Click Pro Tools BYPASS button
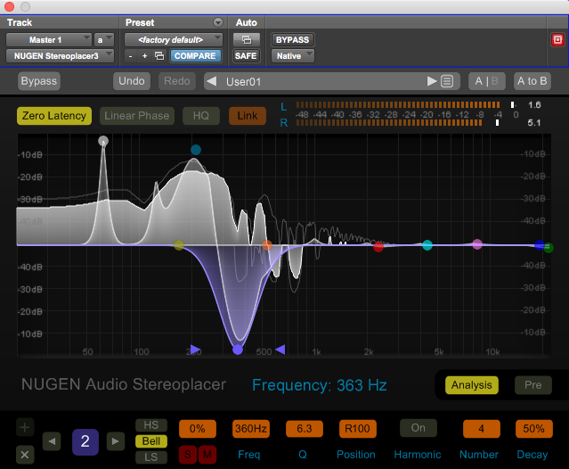Viewport: 569px width, 469px height. tap(292, 39)
